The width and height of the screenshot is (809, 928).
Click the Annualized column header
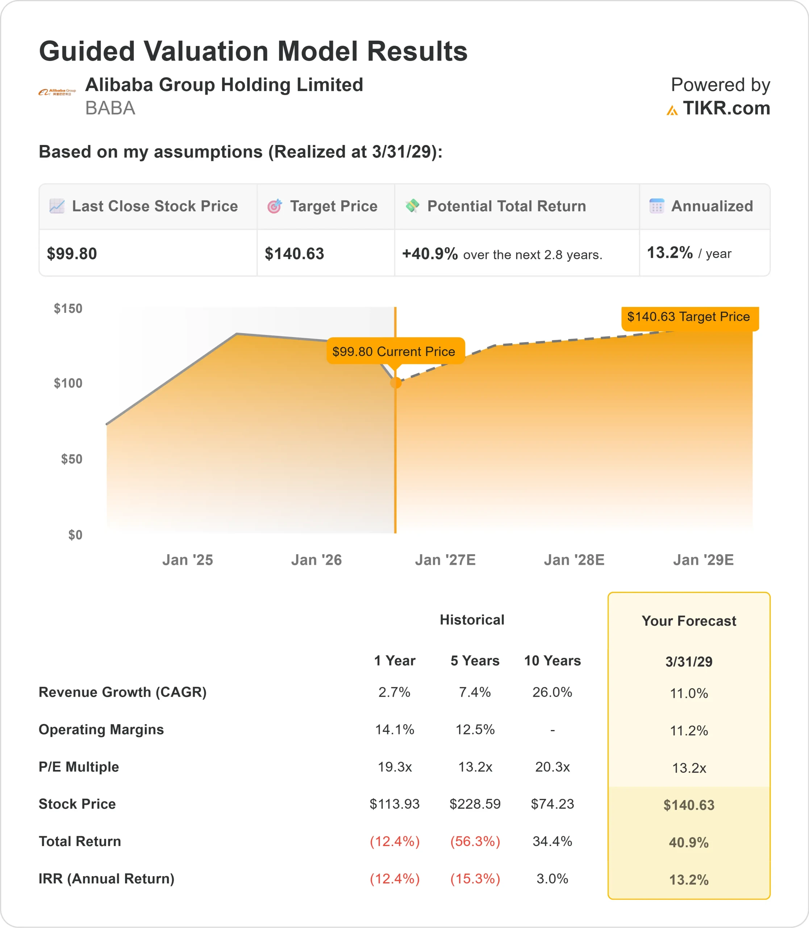[712, 206]
